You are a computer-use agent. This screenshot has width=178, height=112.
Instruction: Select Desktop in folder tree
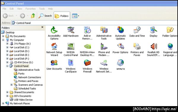click(x=10, y=32)
